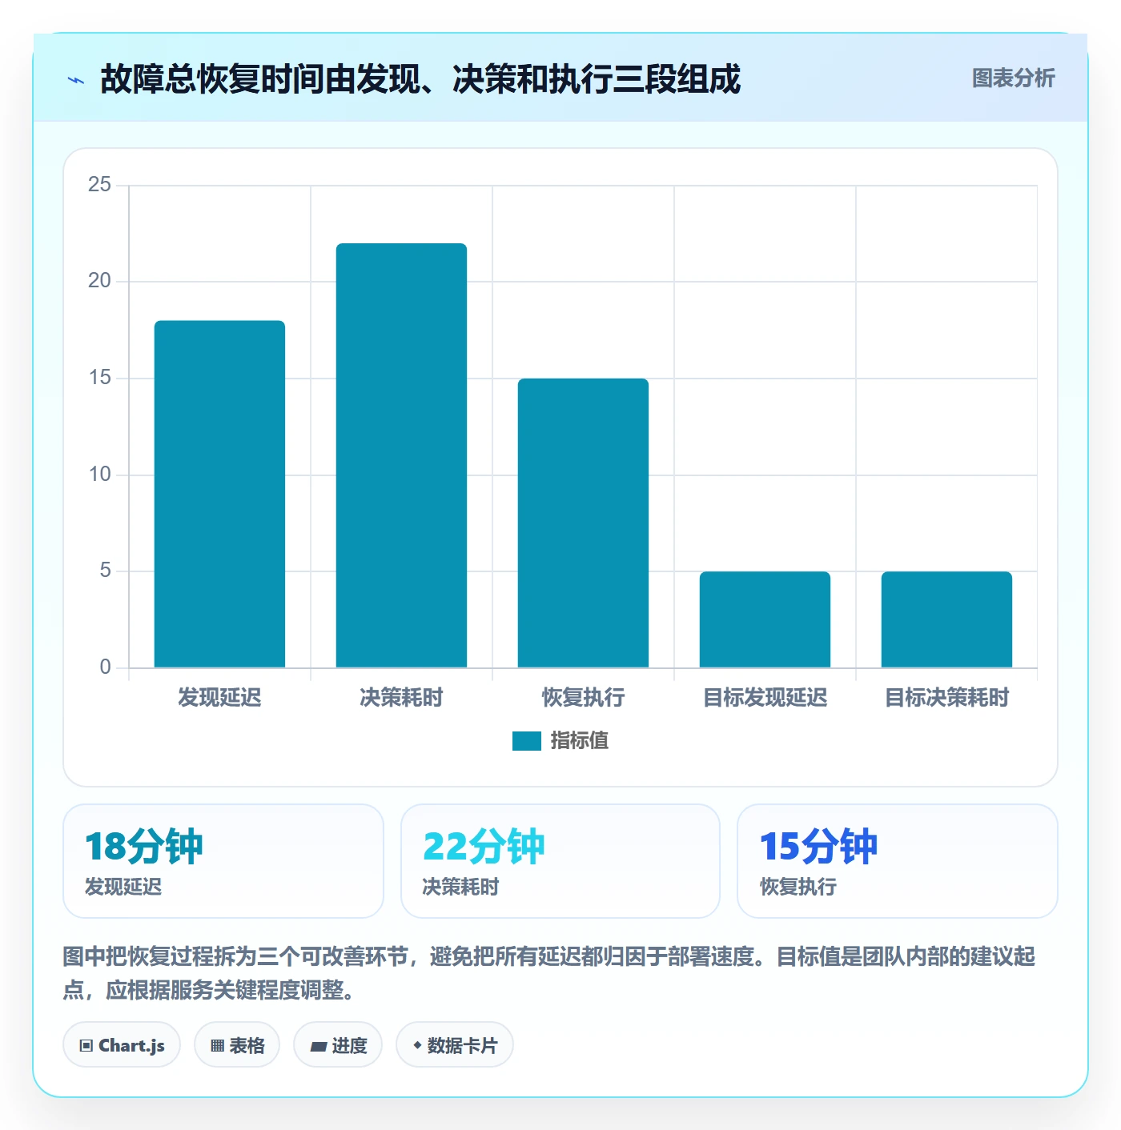This screenshot has width=1121, height=1130.
Task: Click the 进度 tag chip
Action: 338,1045
